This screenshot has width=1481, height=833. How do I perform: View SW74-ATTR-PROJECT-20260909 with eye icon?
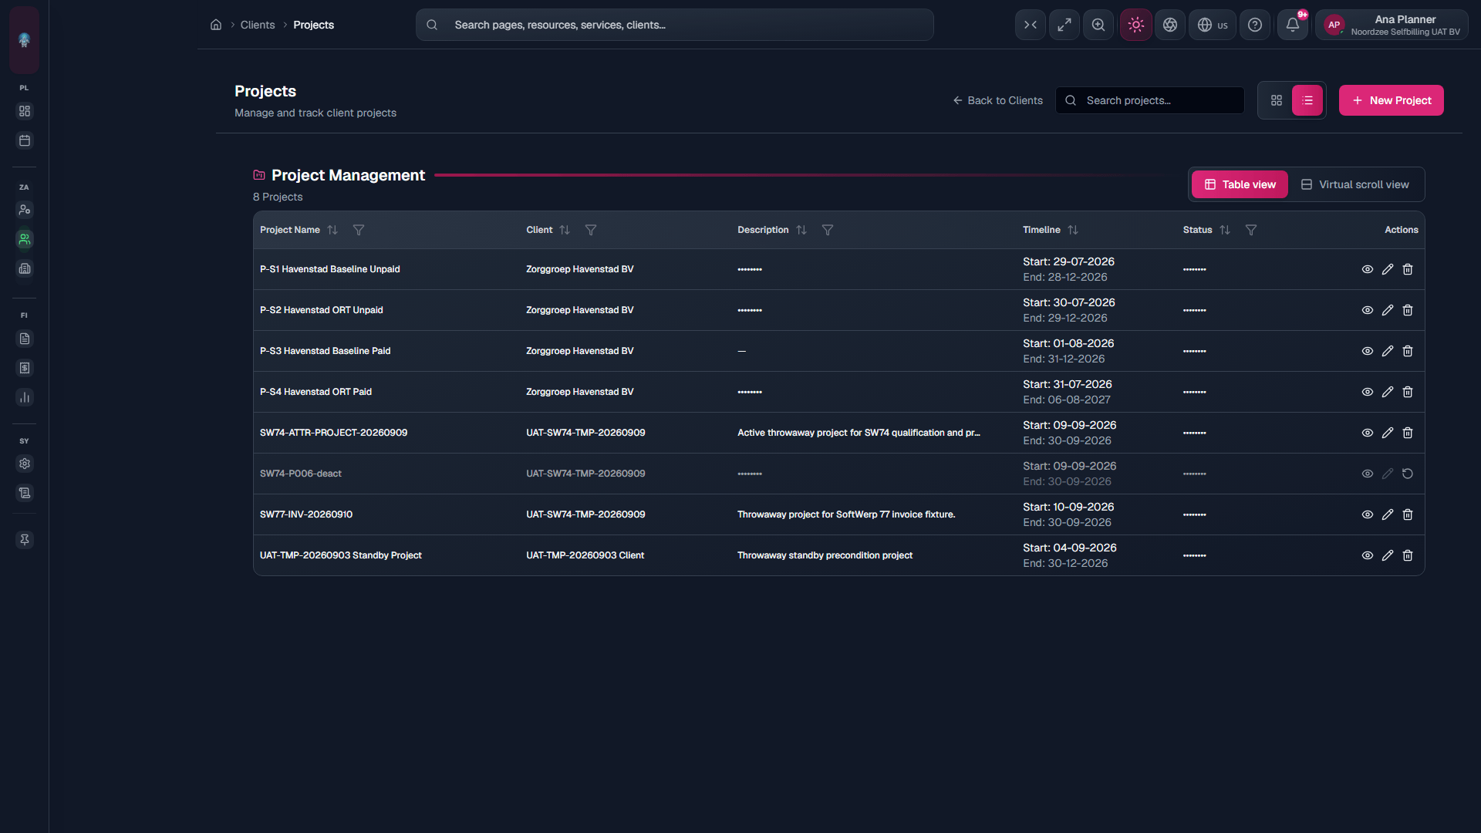click(1368, 433)
